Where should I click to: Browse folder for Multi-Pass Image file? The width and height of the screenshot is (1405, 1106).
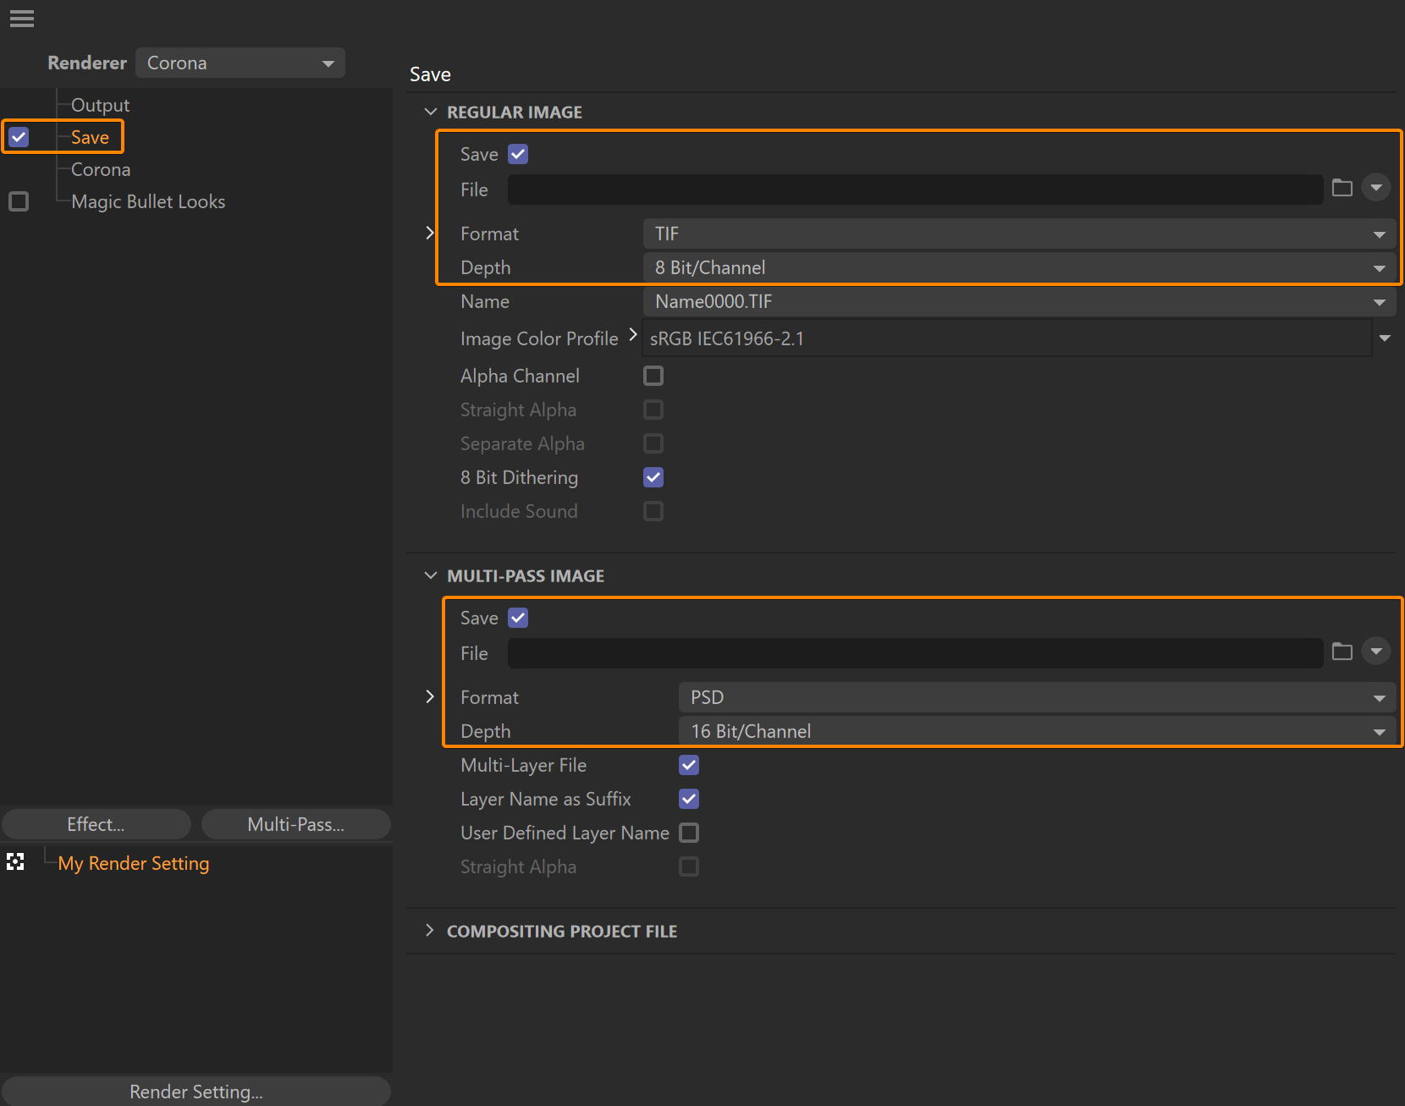click(1342, 652)
